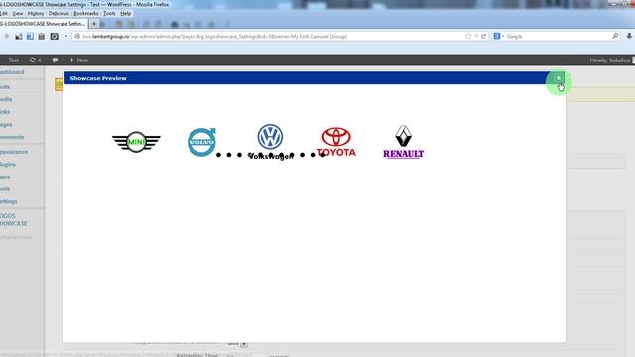
Task: Switch to the LOGOSHOWCASE Showcase Settings tab
Action: coord(44,24)
